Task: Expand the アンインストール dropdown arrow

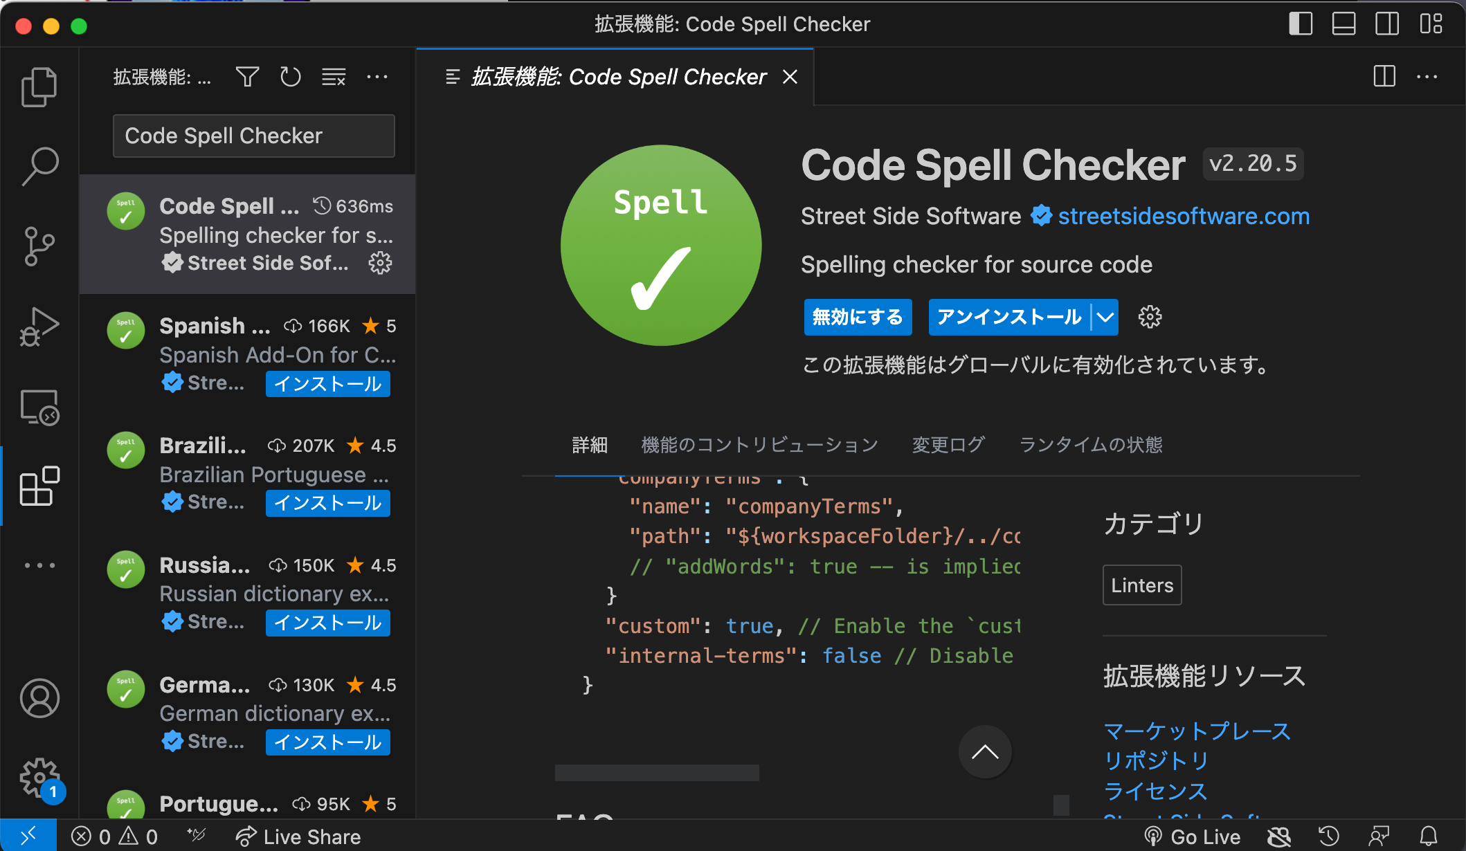Action: [1105, 318]
